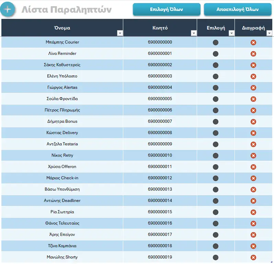
Task: Delete Θάνος Τελευταίος with red X icon
Action: (253, 224)
